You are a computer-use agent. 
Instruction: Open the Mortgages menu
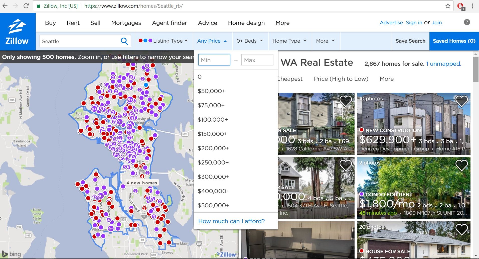point(126,23)
